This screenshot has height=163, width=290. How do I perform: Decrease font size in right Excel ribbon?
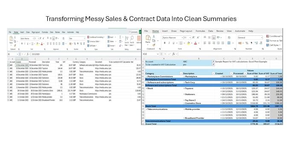(198, 37)
